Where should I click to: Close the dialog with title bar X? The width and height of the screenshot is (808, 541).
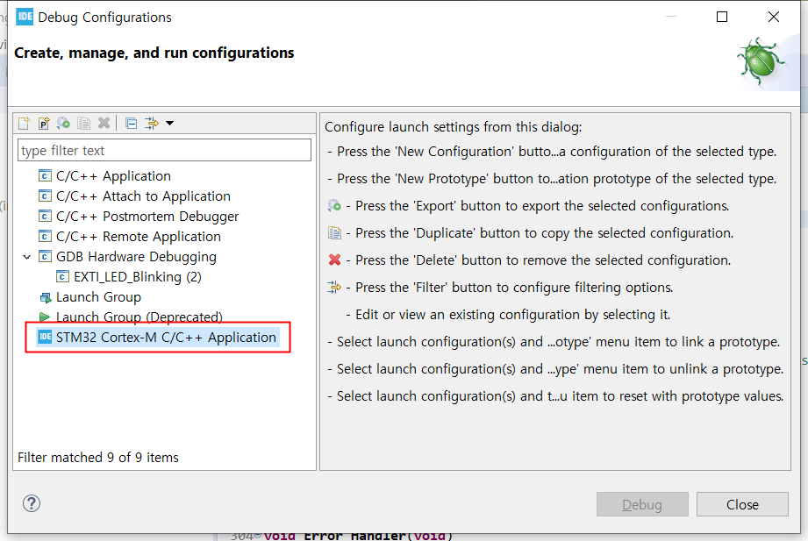click(774, 17)
